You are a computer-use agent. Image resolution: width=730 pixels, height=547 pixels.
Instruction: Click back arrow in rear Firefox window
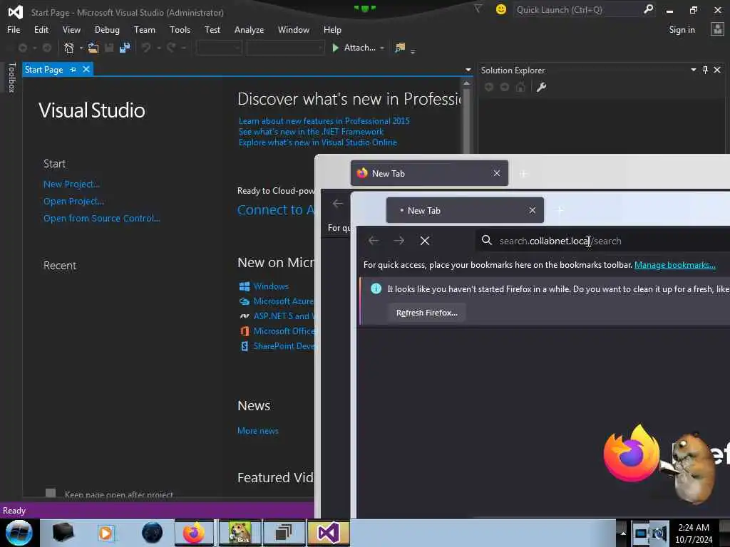[x=338, y=203]
